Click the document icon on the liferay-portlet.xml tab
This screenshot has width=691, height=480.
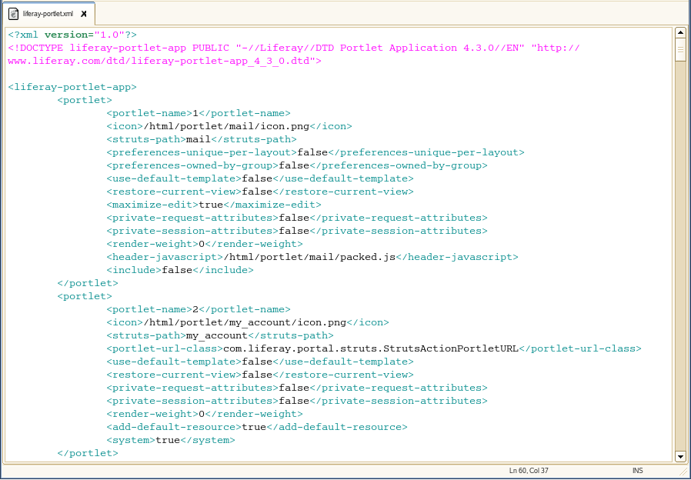click(x=12, y=13)
